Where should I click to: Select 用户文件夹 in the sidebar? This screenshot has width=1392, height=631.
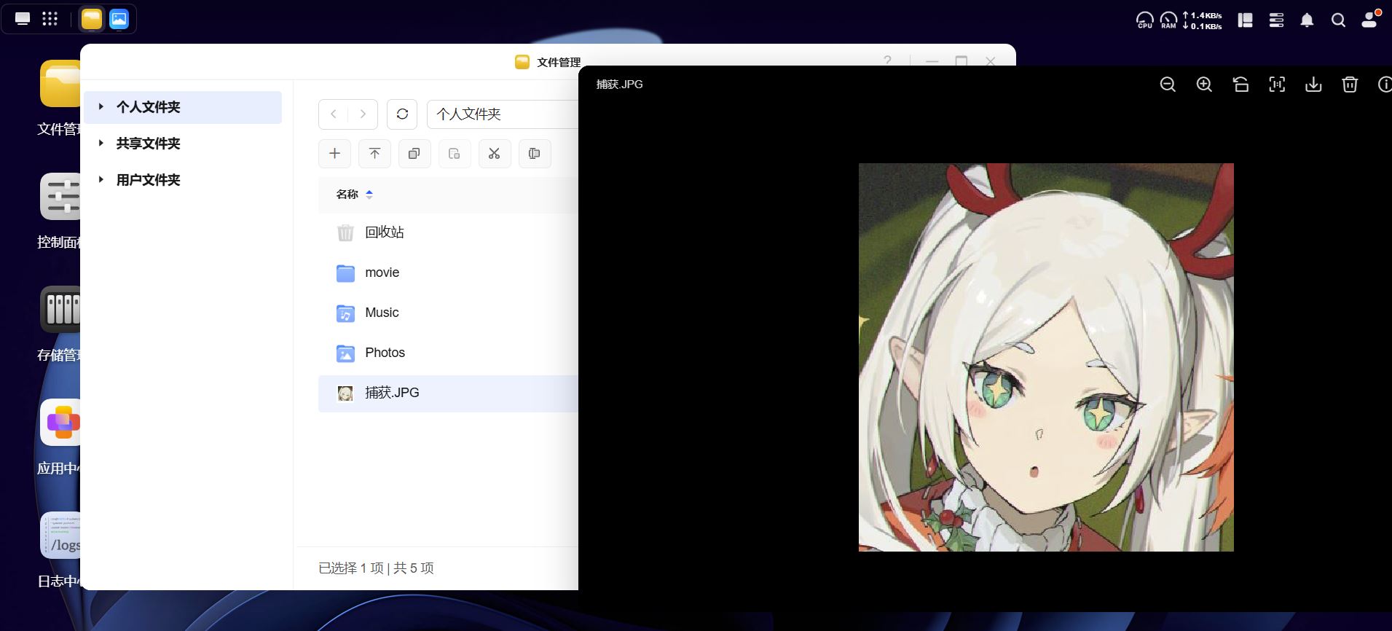tap(183, 180)
